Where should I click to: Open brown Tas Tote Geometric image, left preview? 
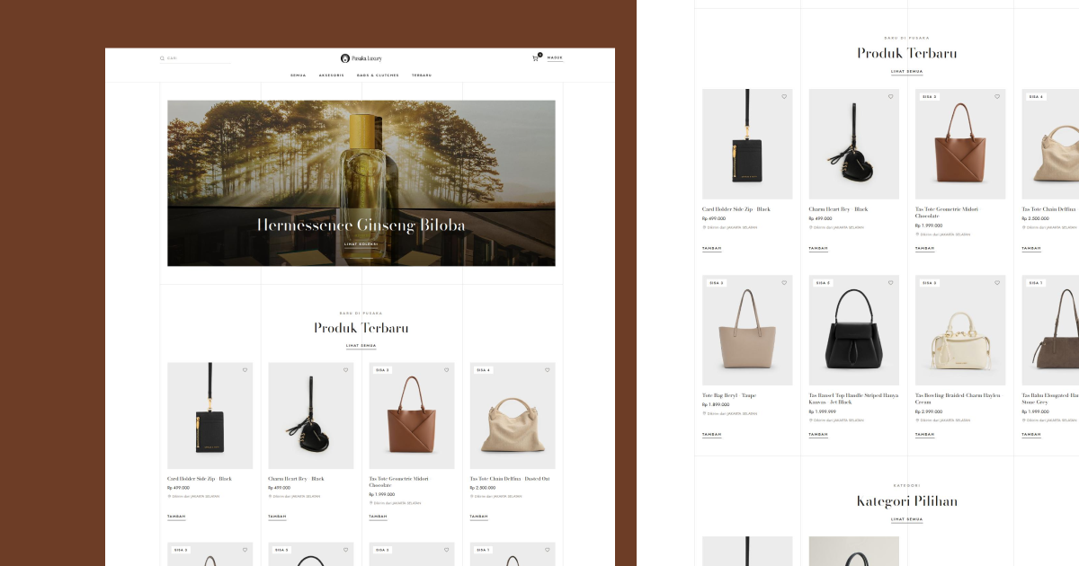click(x=411, y=416)
